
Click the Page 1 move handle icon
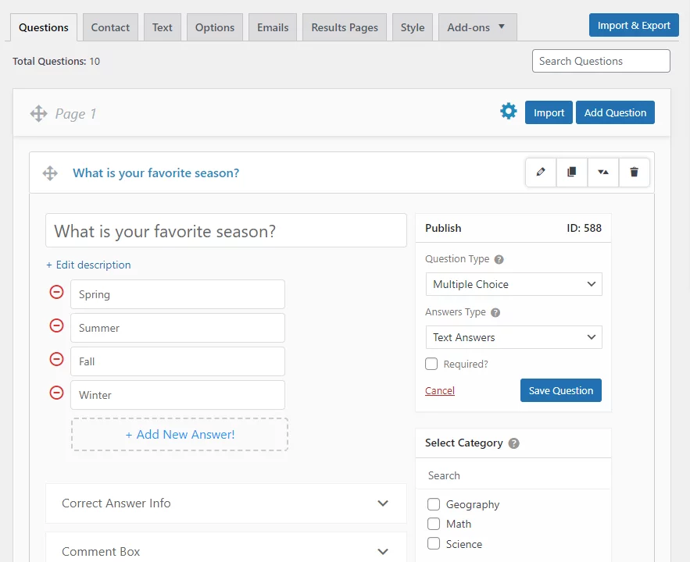tap(39, 114)
